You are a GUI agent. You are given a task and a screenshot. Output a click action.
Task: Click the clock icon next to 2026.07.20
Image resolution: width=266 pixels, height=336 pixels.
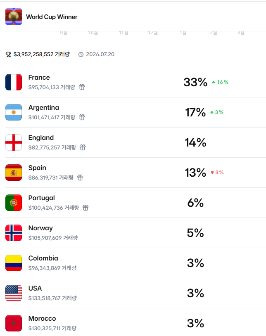81,54
